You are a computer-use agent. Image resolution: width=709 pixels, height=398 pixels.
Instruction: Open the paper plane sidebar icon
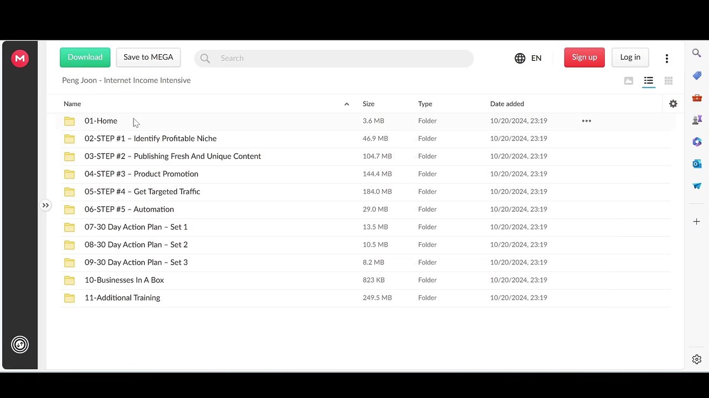(x=697, y=186)
